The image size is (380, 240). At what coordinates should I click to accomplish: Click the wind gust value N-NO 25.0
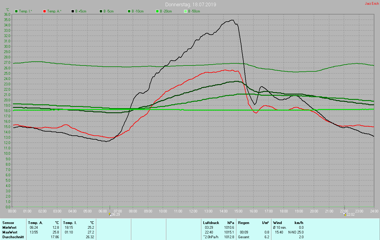coord(296,232)
